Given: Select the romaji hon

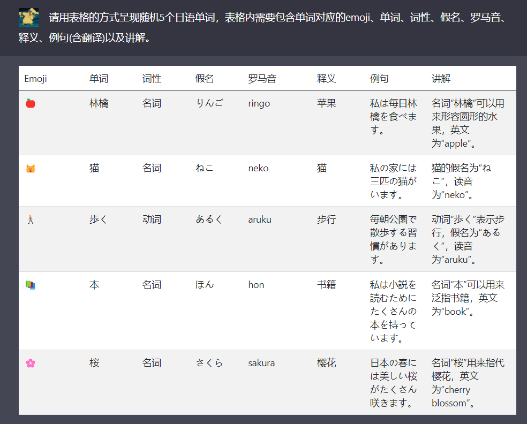Looking at the screenshot, I should tap(256, 285).
